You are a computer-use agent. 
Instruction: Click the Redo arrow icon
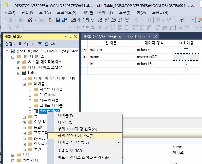click(x=169, y=20)
